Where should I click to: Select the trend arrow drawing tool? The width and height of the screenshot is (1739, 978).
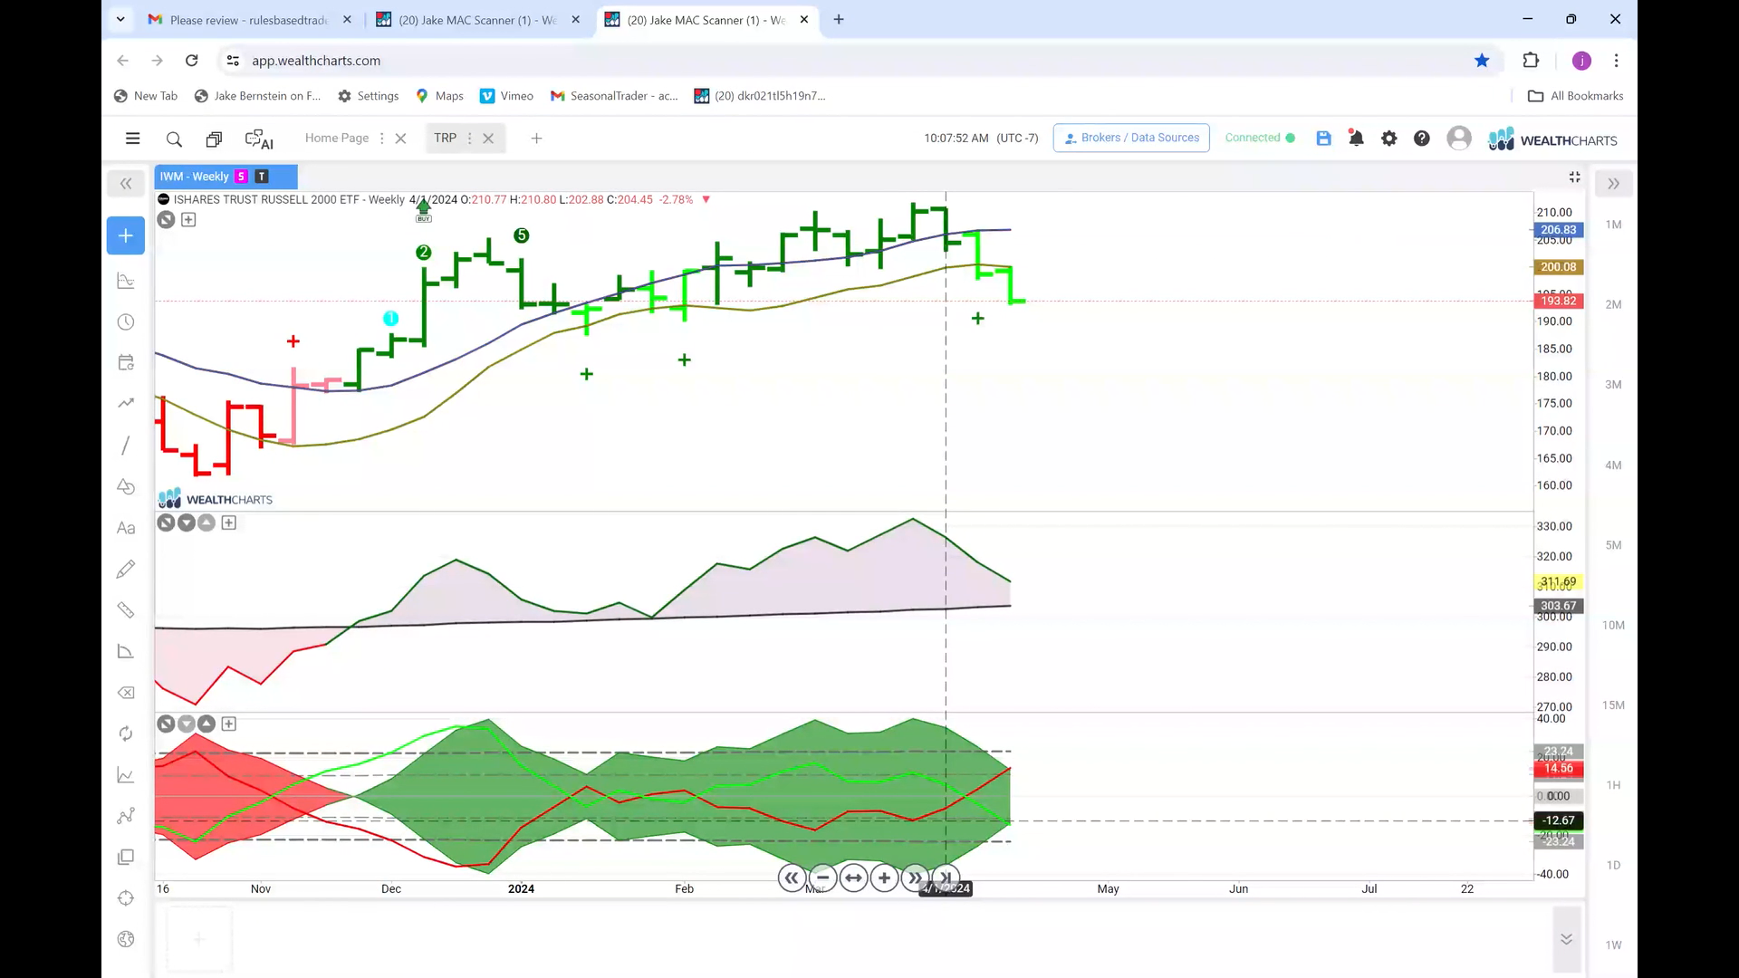(x=126, y=403)
